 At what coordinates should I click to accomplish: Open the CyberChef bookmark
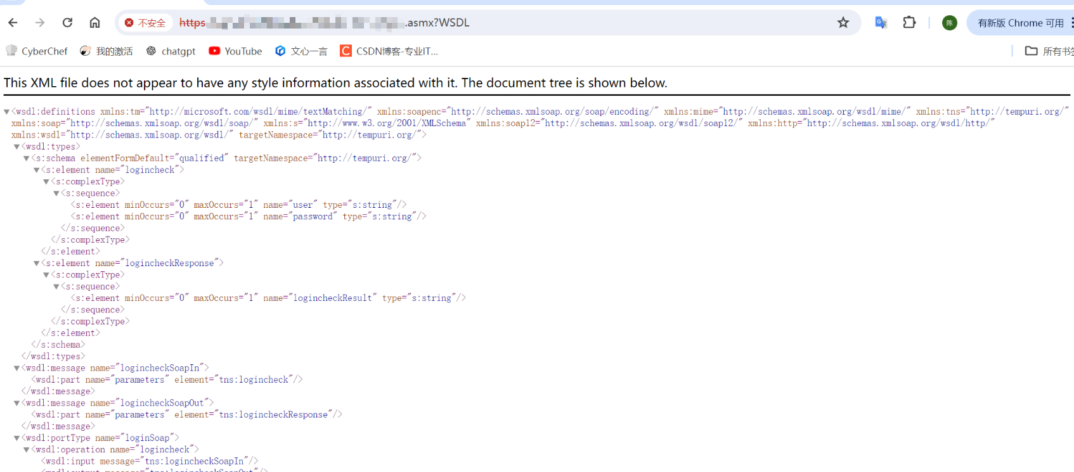pyautogui.click(x=37, y=51)
